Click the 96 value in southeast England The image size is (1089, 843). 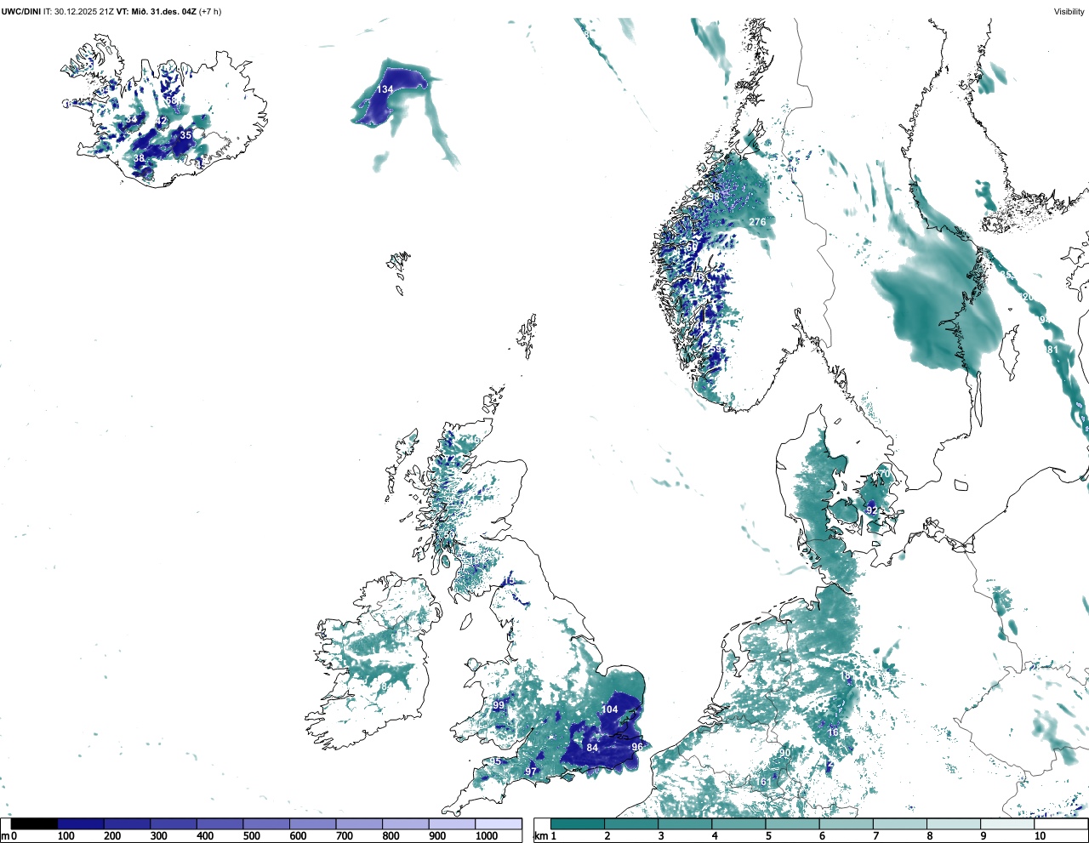point(637,747)
